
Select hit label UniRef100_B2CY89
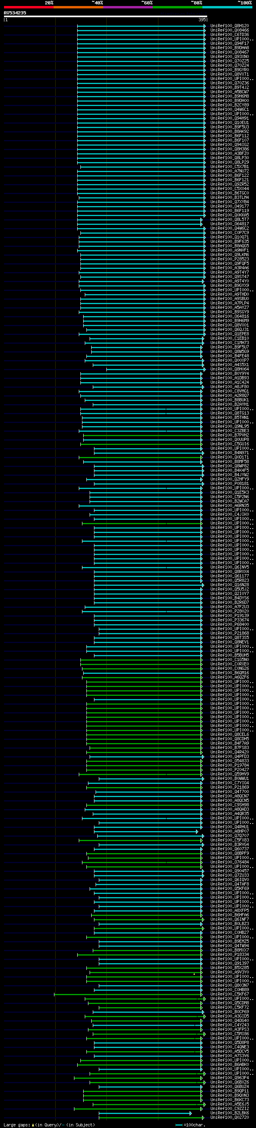pos(229,105)
